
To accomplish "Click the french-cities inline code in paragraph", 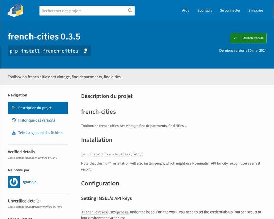I will [94, 212].
